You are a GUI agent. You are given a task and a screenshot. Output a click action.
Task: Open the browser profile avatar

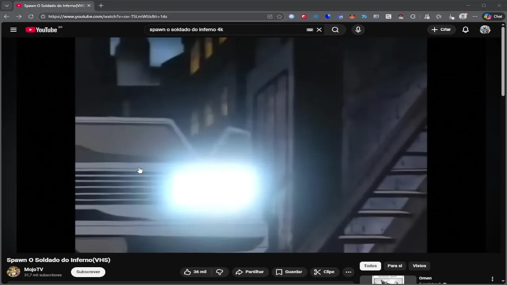pos(463,17)
